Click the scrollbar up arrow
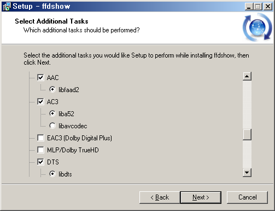The width and height of the screenshot is (275, 211). [247, 76]
